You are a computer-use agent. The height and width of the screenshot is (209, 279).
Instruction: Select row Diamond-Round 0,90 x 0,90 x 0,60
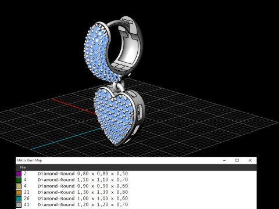136,186
